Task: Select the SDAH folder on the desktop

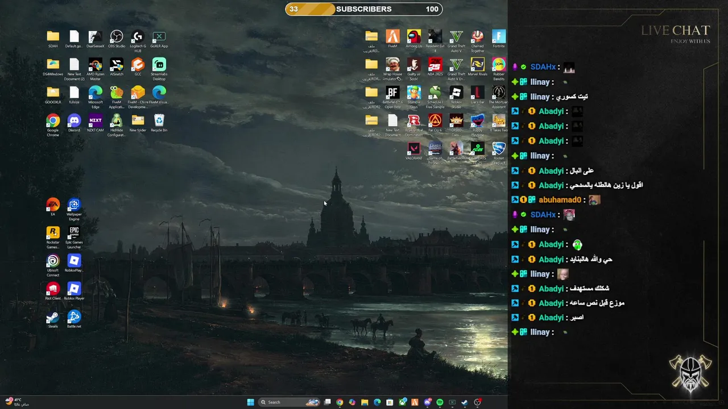Action: click(x=53, y=39)
